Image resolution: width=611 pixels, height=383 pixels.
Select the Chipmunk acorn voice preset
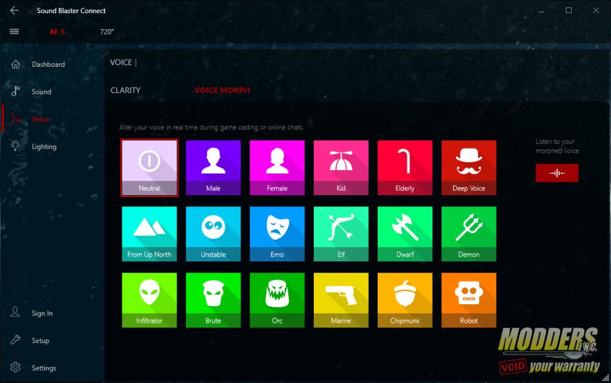(405, 300)
